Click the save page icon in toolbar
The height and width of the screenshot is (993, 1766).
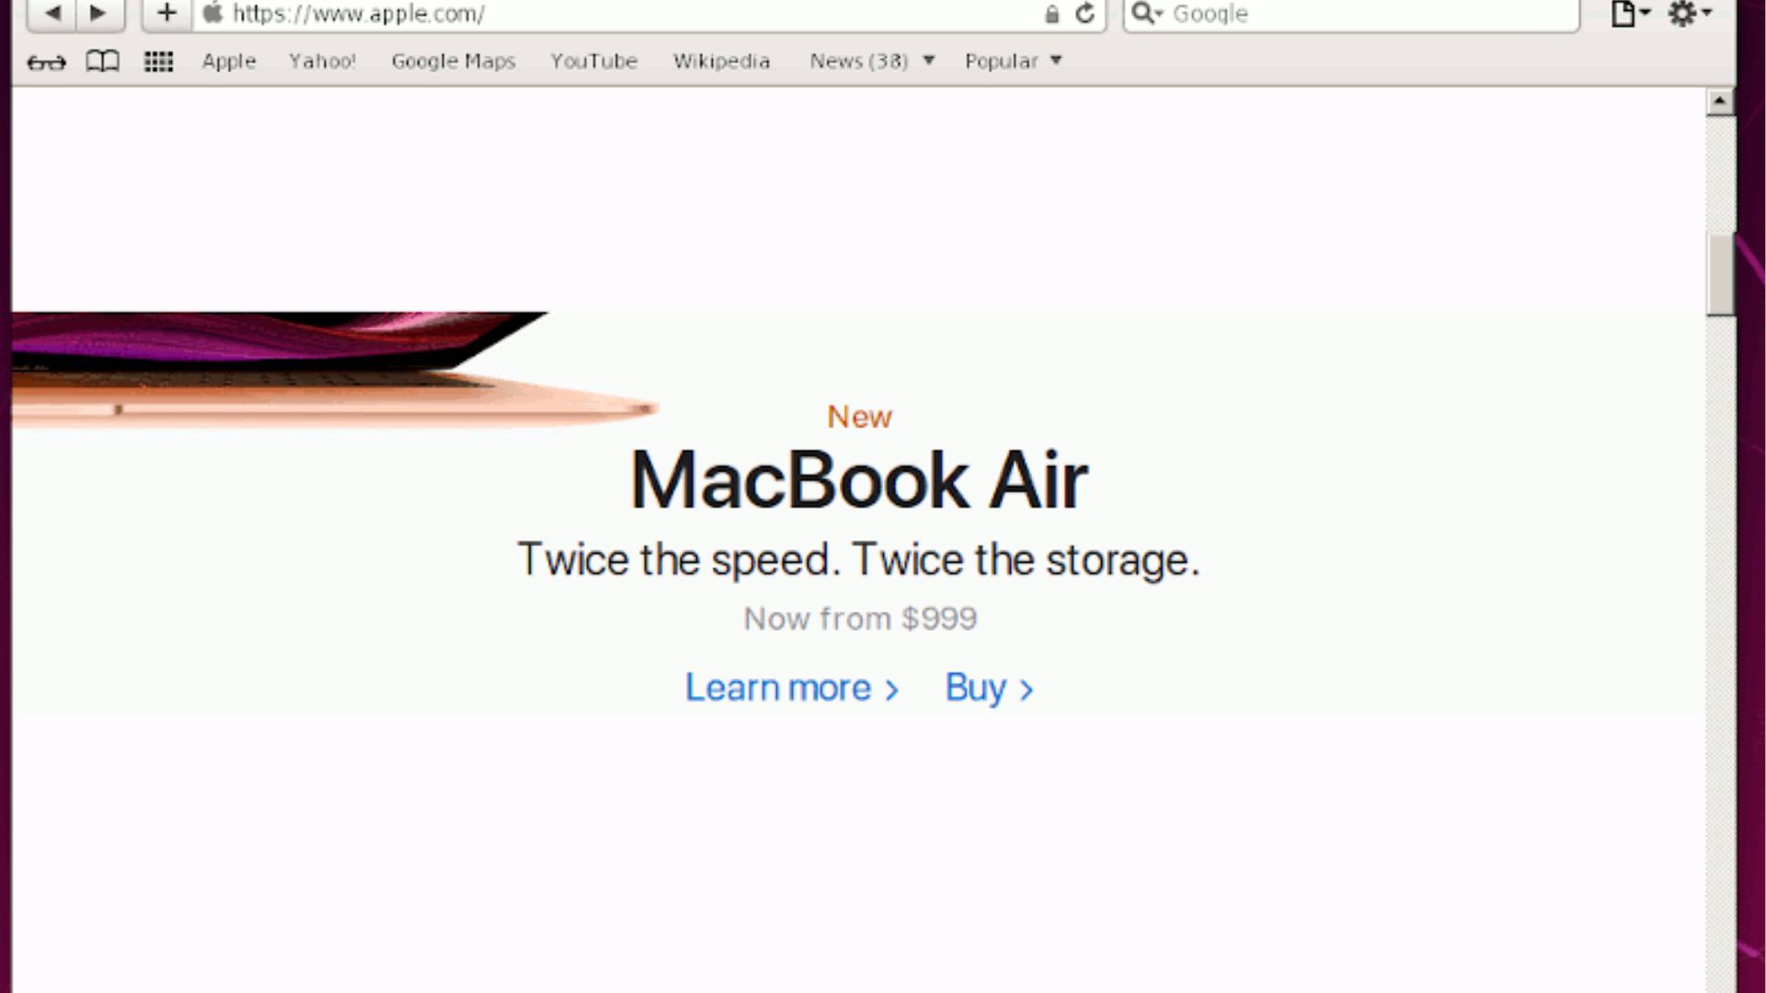click(1625, 14)
